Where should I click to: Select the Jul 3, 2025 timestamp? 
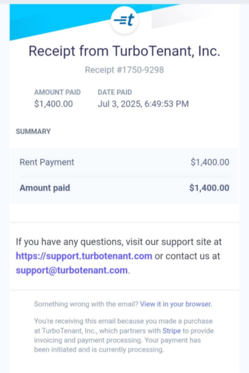click(x=143, y=104)
